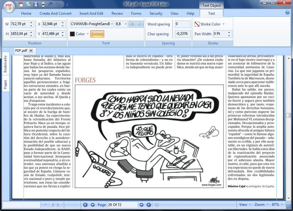Click the Word spacing value field
The height and width of the screenshot is (211, 293).
[x=183, y=24]
